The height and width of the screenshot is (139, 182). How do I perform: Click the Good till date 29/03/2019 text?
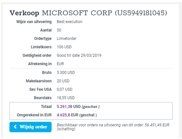pos(79,55)
